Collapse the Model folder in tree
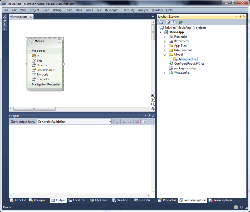This screenshot has width=250, height=212. (x=165, y=55)
